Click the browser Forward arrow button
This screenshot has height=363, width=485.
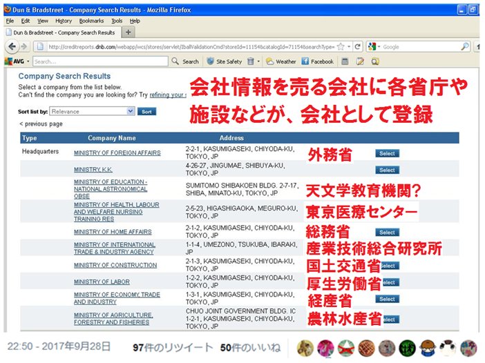pos(23,47)
